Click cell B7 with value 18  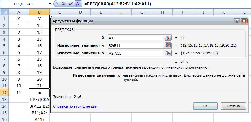click(39, 59)
